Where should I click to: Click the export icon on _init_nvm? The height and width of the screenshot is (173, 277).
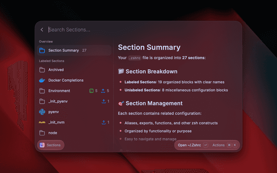(x=104, y=122)
